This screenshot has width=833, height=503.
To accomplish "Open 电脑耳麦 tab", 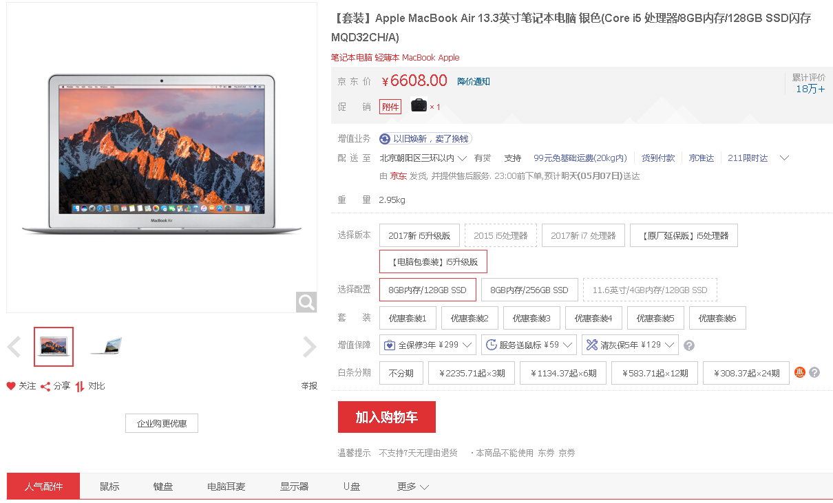I will pyautogui.click(x=226, y=486).
